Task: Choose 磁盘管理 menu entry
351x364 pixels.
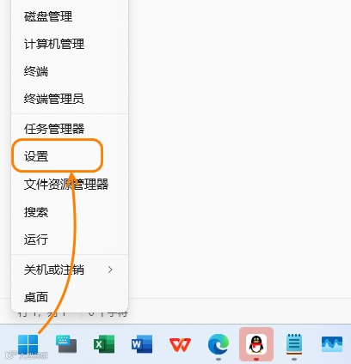Action: 70,16
